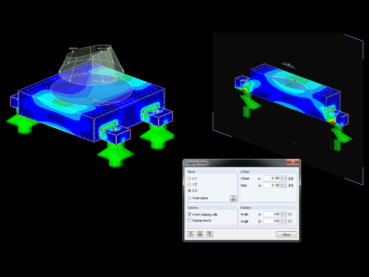The height and width of the screenshot is (277, 369).
Task: Click the Angle β spinner arrows
Action: [x=282, y=221]
